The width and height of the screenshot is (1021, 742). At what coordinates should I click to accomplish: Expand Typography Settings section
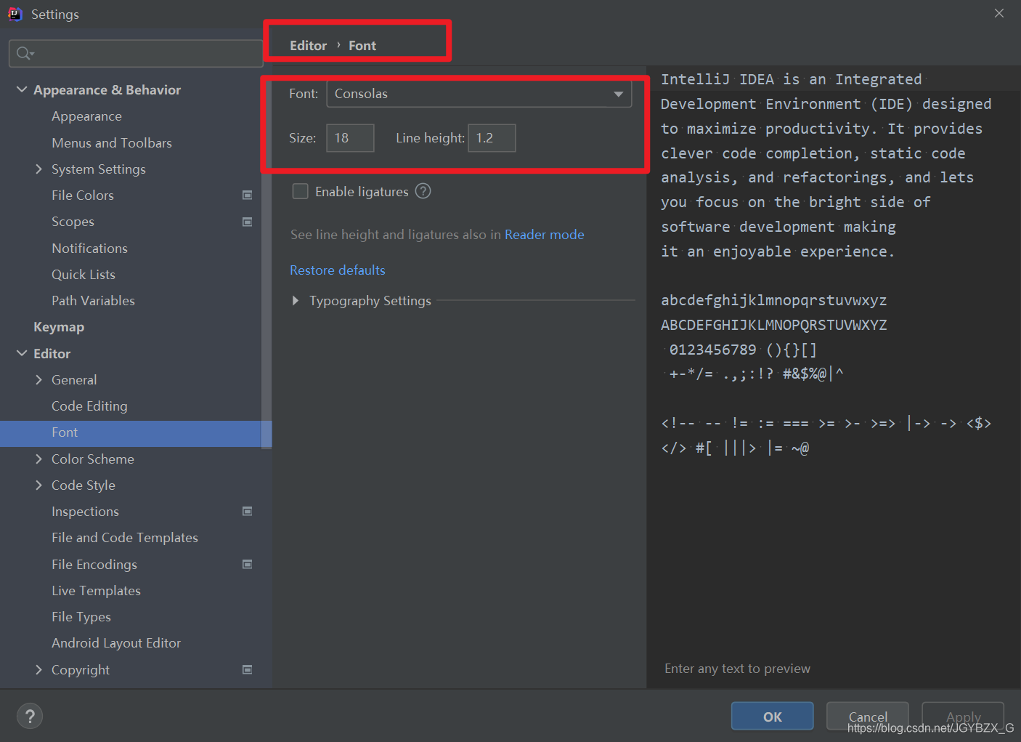coord(295,301)
